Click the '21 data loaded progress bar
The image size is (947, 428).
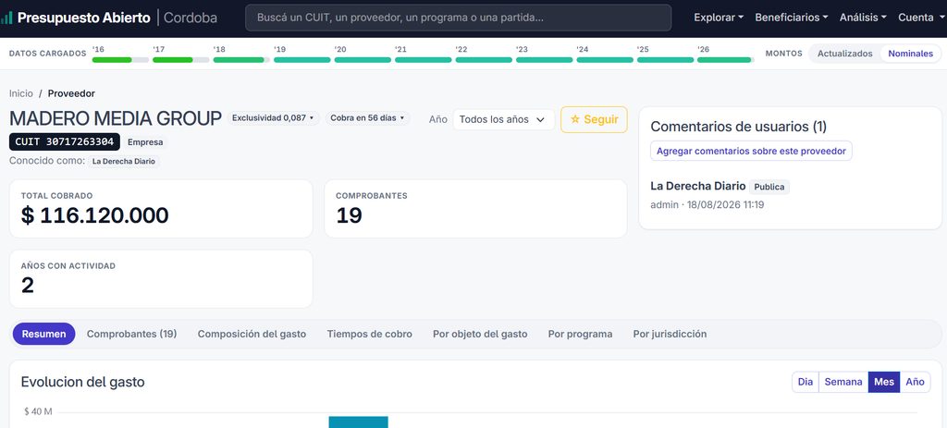pyautogui.click(x=423, y=60)
